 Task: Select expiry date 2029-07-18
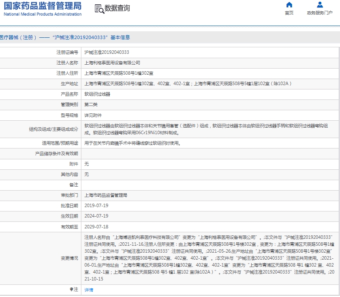coord(96,227)
